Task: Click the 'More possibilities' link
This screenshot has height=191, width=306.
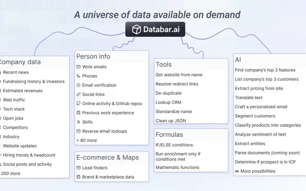Action: (258, 171)
